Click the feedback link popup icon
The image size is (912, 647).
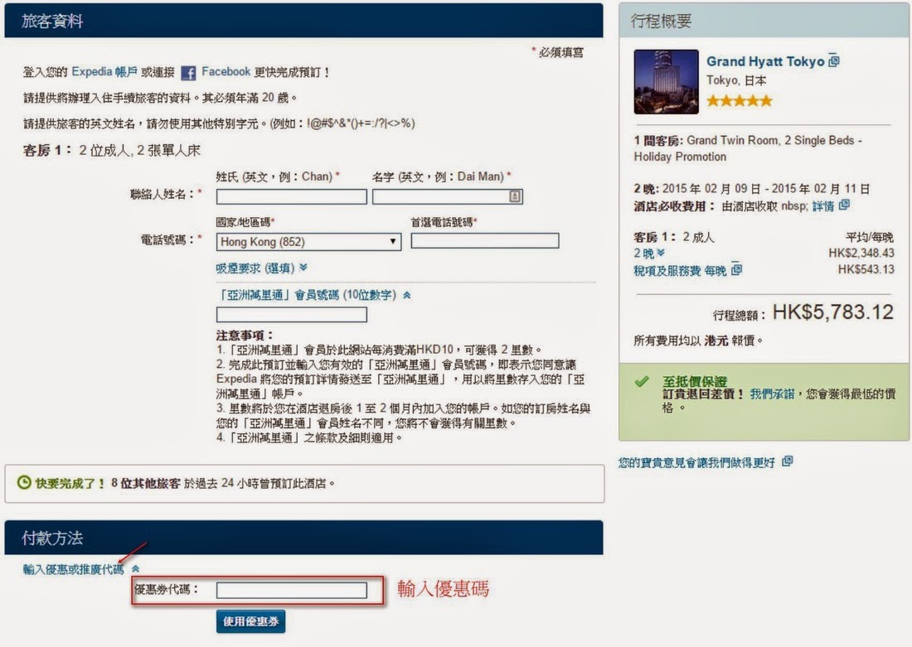[x=787, y=461]
